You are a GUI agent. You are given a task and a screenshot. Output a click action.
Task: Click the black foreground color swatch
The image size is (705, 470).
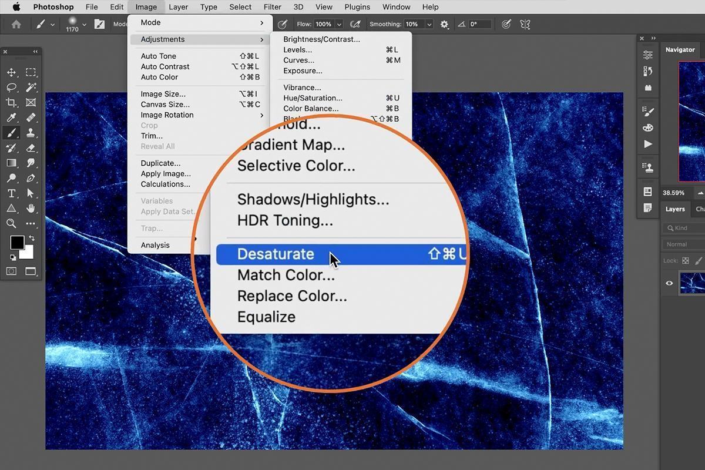16,241
